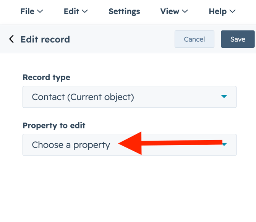
Task: Open the Help menu
Action: point(218,11)
